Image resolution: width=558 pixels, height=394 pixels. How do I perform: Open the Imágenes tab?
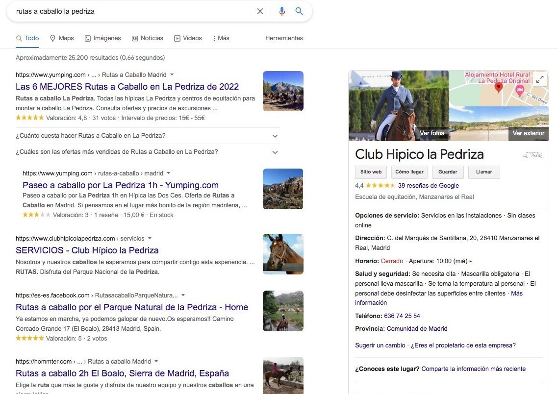click(x=103, y=38)
